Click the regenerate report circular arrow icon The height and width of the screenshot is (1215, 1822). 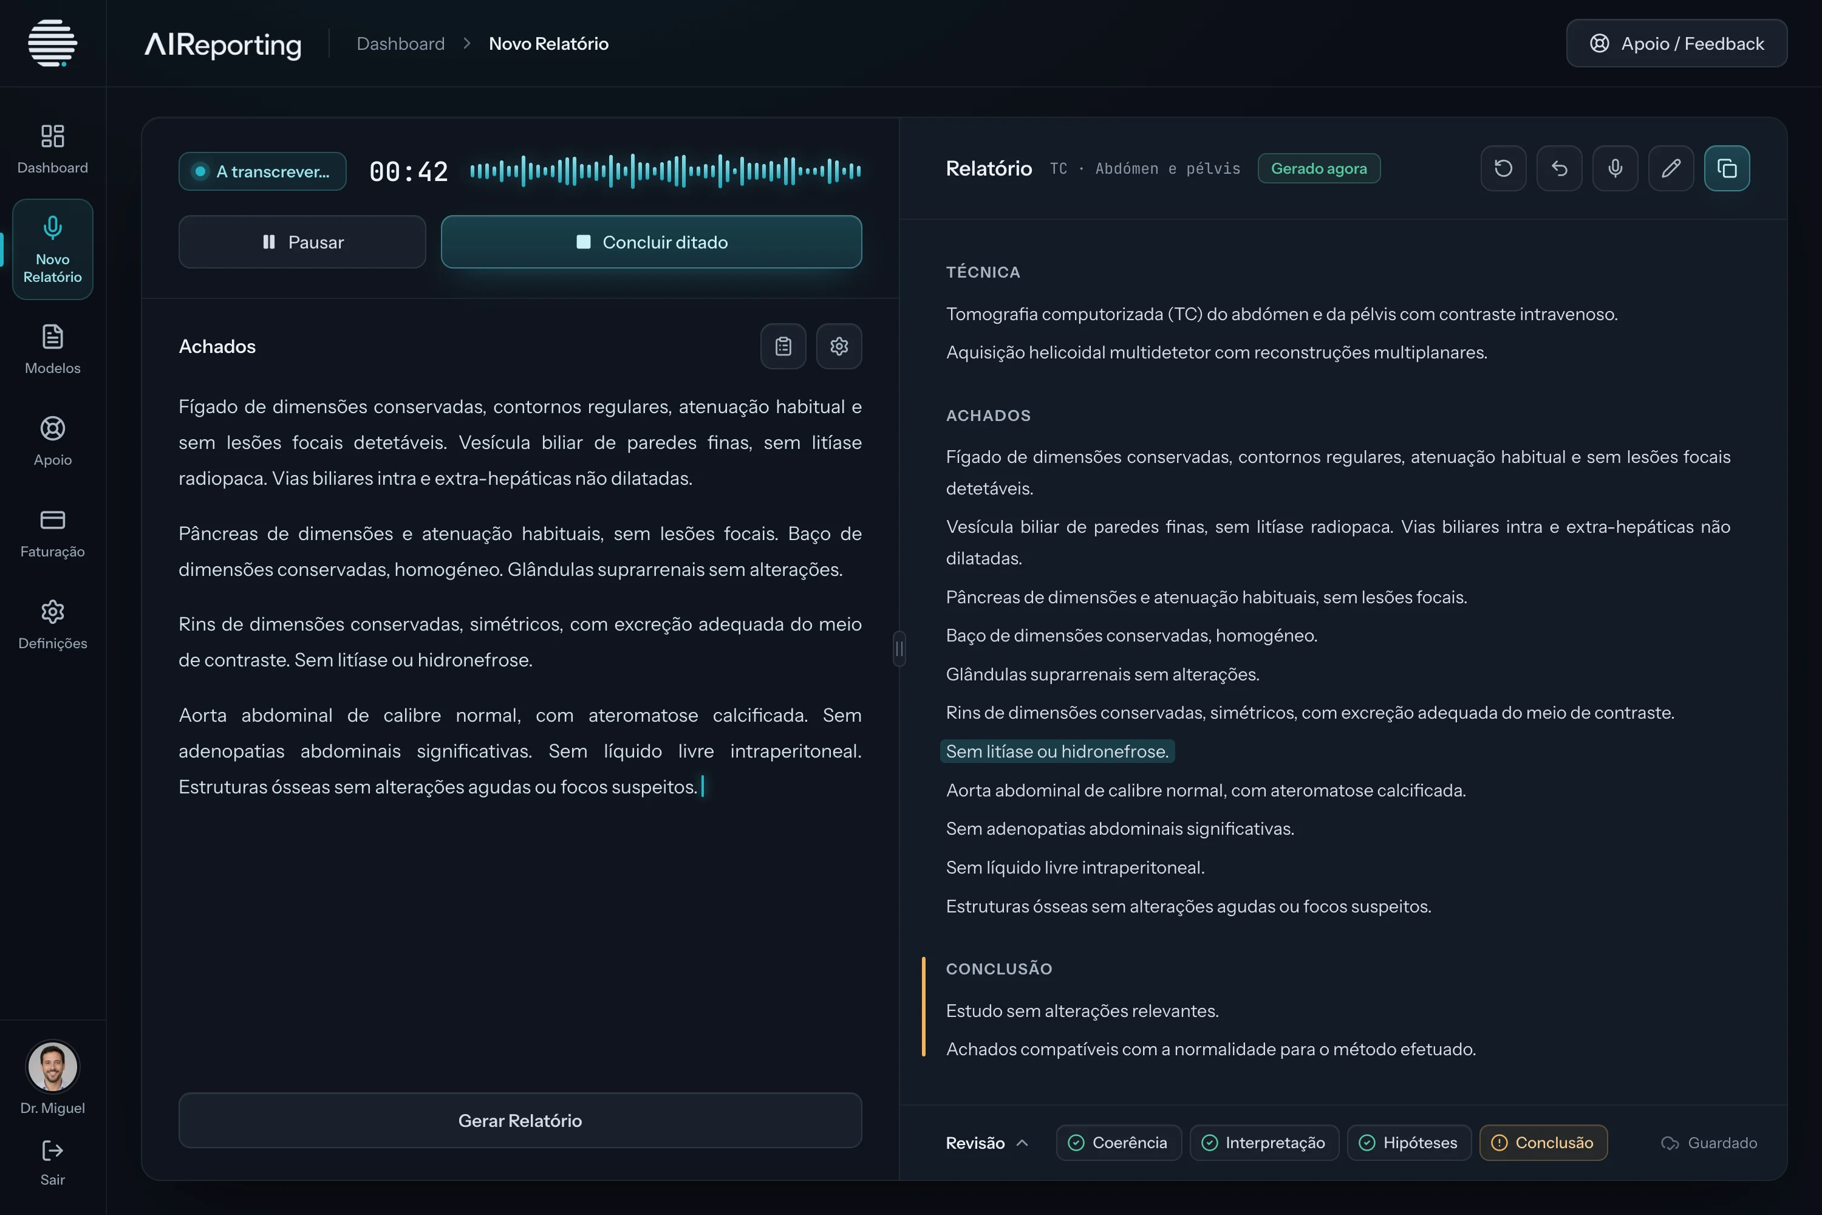pos(1503,168)
